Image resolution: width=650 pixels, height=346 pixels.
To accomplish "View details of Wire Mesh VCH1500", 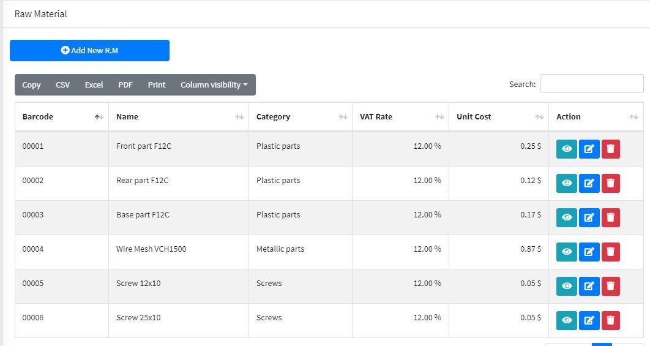I will click(566, 252).
